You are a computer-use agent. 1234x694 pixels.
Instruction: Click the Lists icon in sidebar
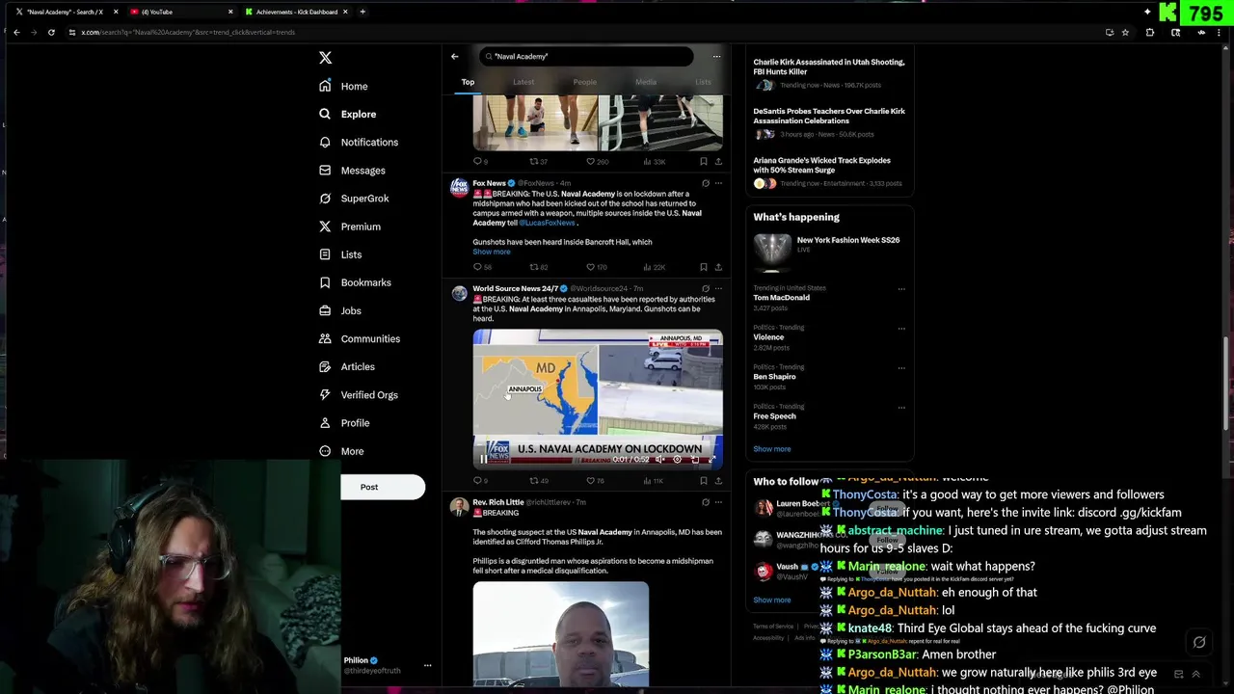[325, 254]
